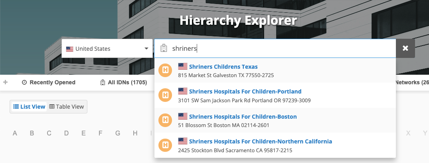Filter by letter A
The image size is (429, 163).
[x=15, y=133]
